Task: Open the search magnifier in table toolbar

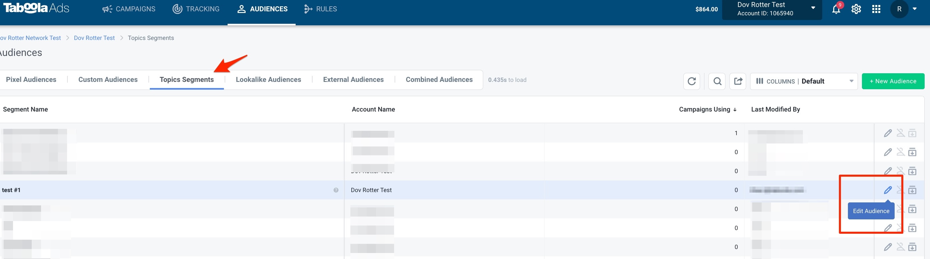Action: click(x=717, y=82)
